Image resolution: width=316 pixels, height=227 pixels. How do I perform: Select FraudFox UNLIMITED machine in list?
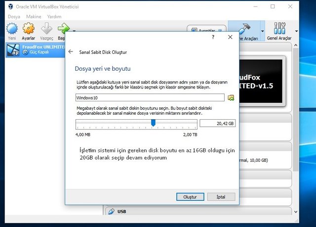36,49
